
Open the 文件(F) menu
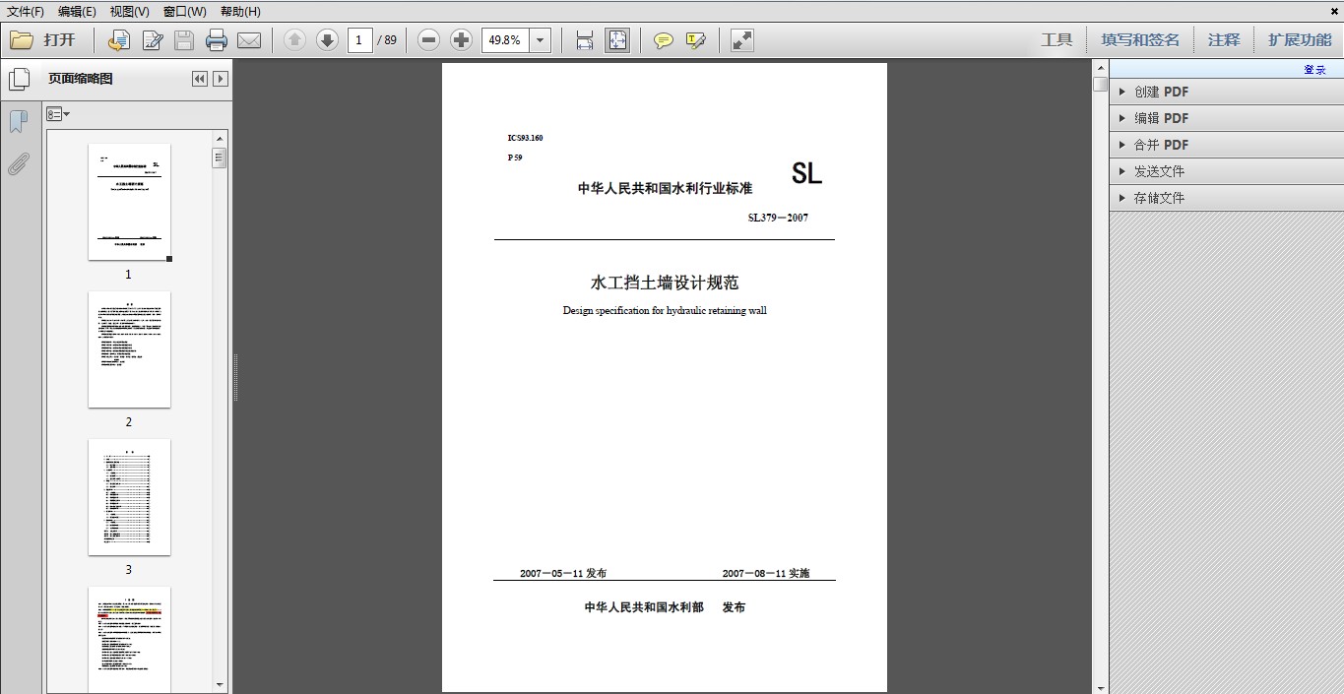pyautogui.click(x=26, y=11)
